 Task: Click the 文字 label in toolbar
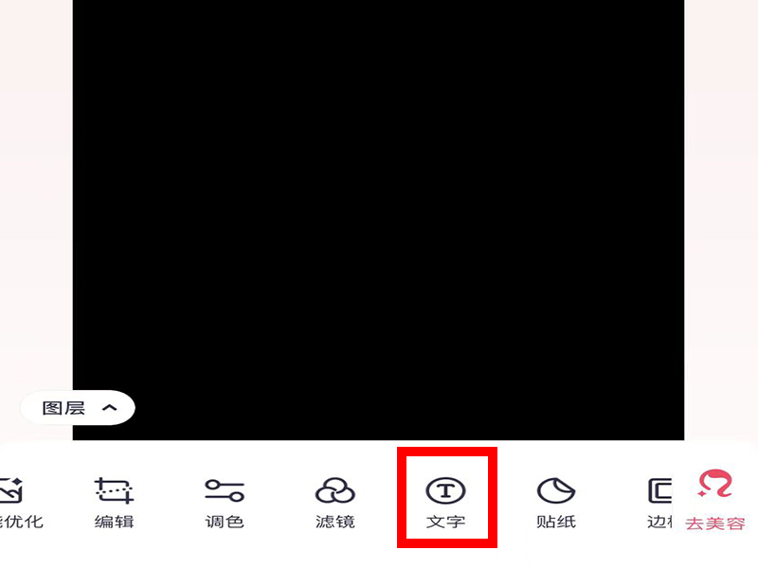445,523
